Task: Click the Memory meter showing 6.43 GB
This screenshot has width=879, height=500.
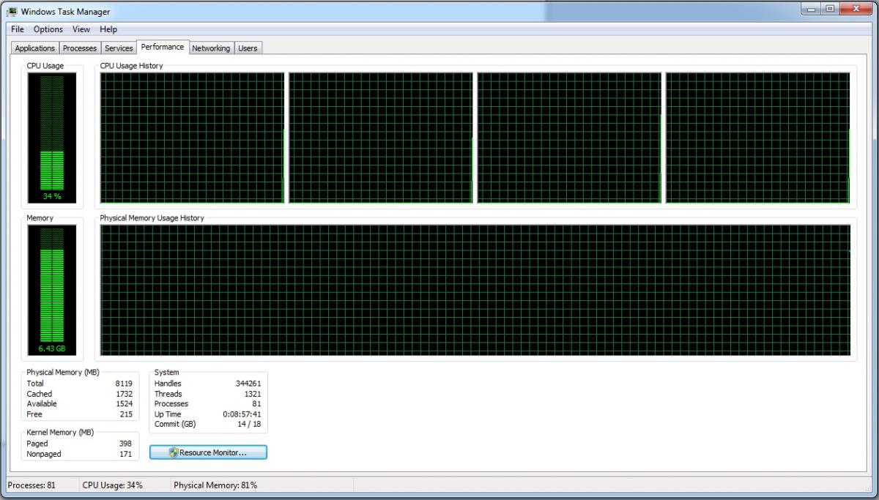Action: click(x=51, y=290)
